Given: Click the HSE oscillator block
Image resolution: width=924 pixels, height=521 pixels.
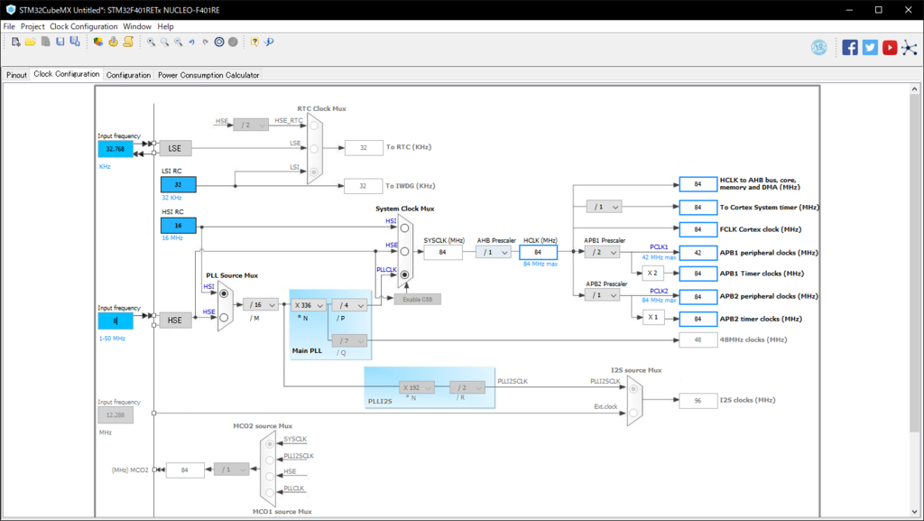Looking at the screenshot, I should [x=175, y=321].
